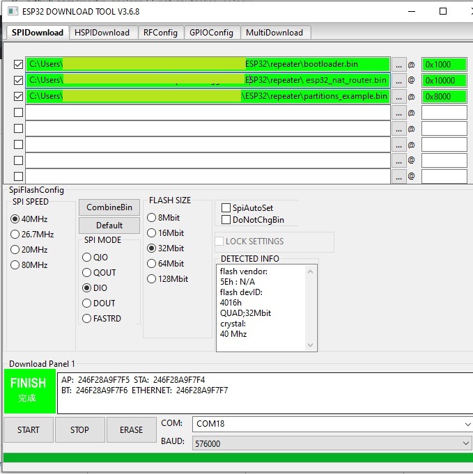Click browse button for partitions_example.bin row

coord(398,97)
